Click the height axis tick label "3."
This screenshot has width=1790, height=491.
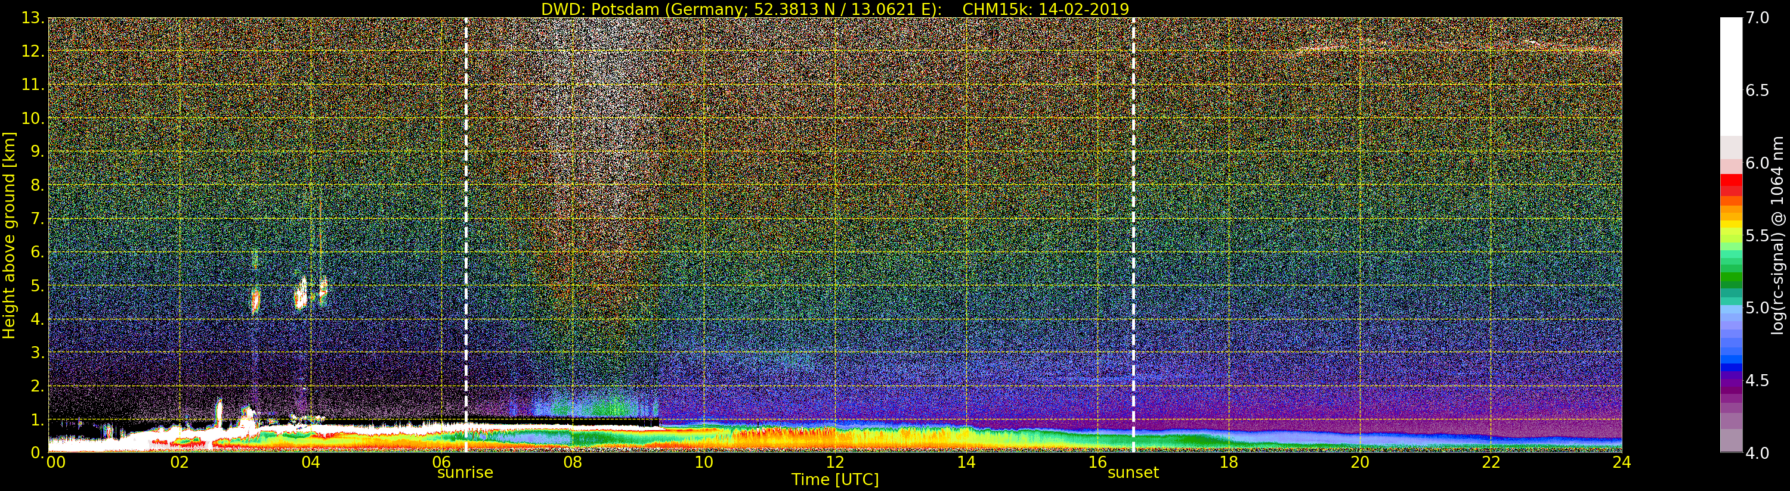[37, 353]
